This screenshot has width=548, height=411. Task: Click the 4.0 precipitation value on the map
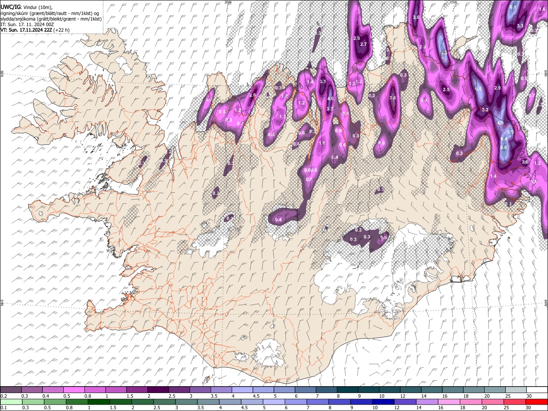[x=330, y=98]
